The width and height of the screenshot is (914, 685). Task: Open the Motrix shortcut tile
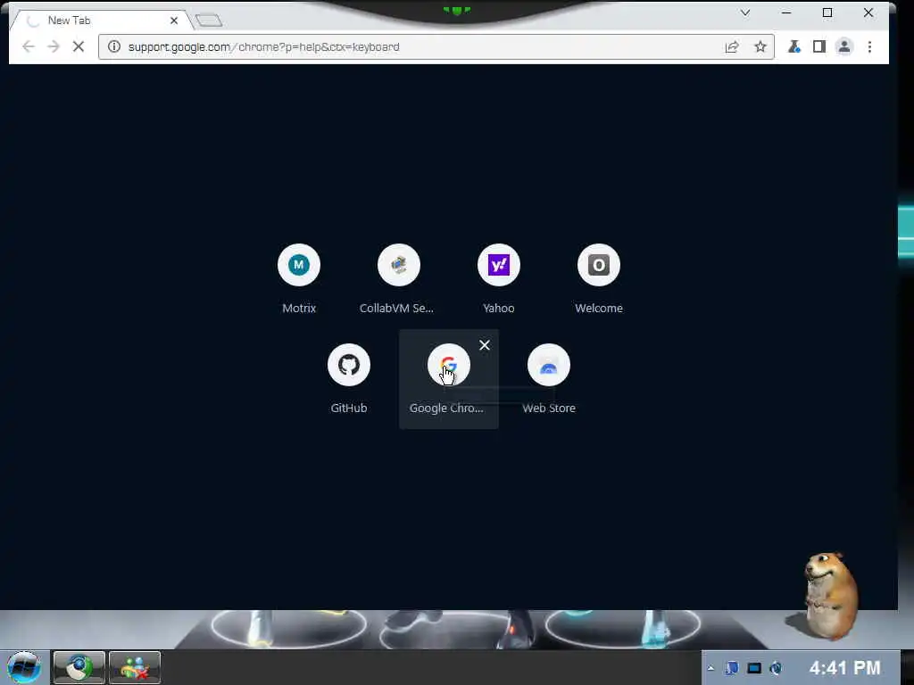299,279
